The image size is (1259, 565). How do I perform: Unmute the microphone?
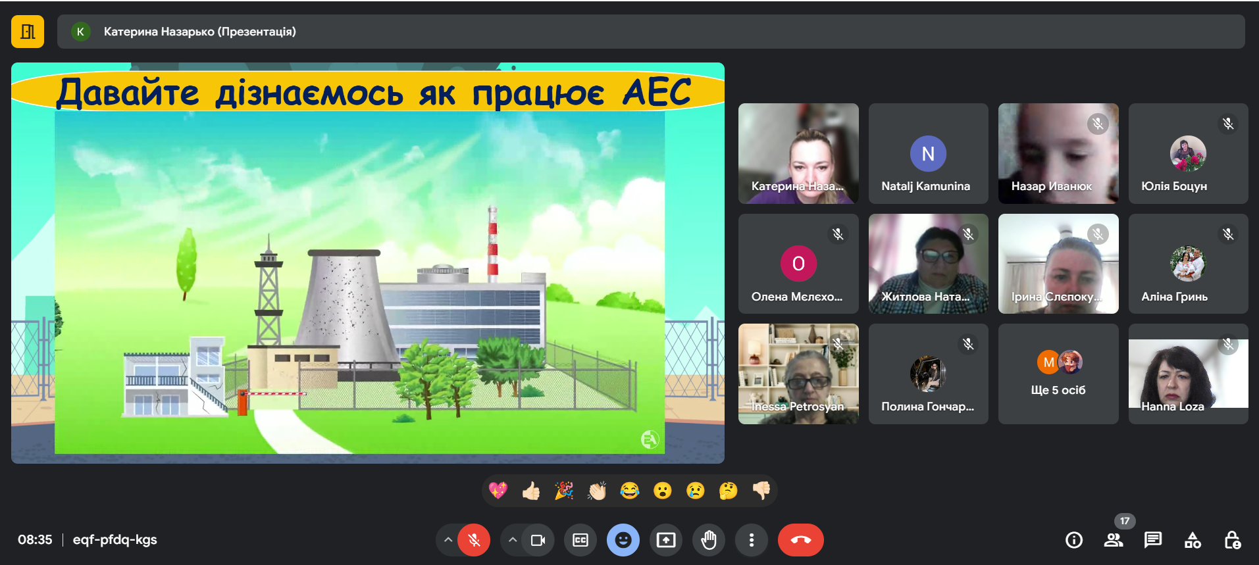[474, 540]
